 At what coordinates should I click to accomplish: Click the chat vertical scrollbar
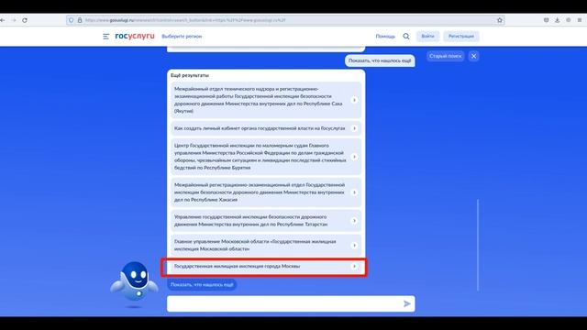click(478, 245)
